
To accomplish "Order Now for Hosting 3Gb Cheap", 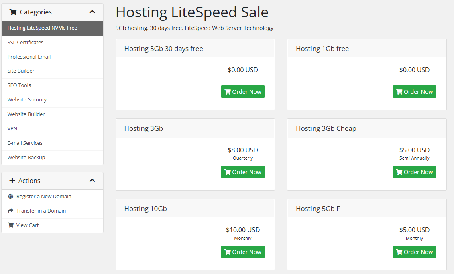I will [414, 172].
